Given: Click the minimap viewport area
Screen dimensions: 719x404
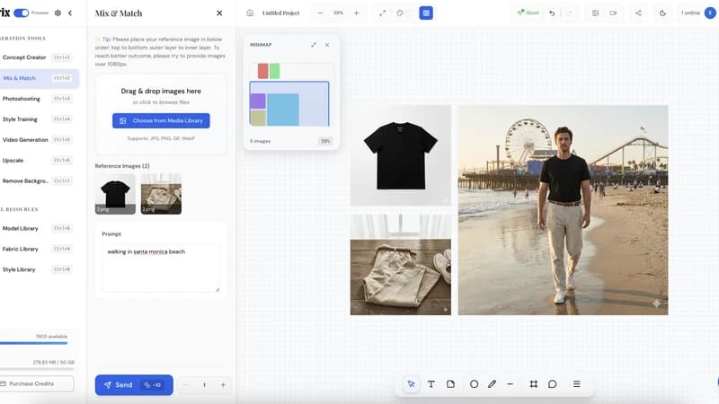Looking at the screenshot, I should click(289, 103).
